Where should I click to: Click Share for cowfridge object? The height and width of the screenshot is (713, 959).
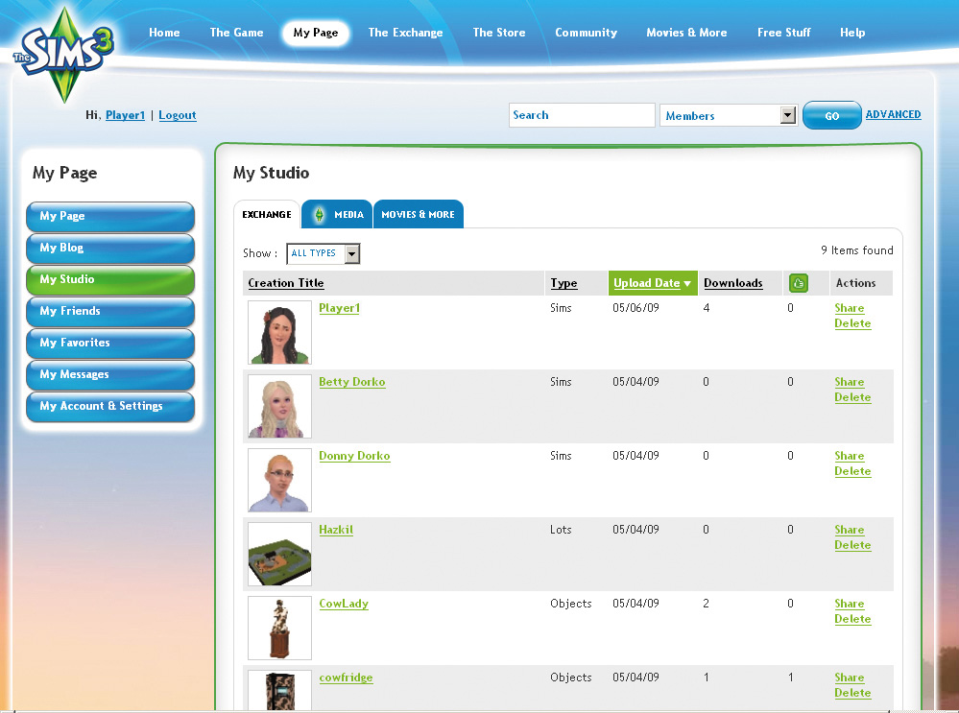(849, 678)
